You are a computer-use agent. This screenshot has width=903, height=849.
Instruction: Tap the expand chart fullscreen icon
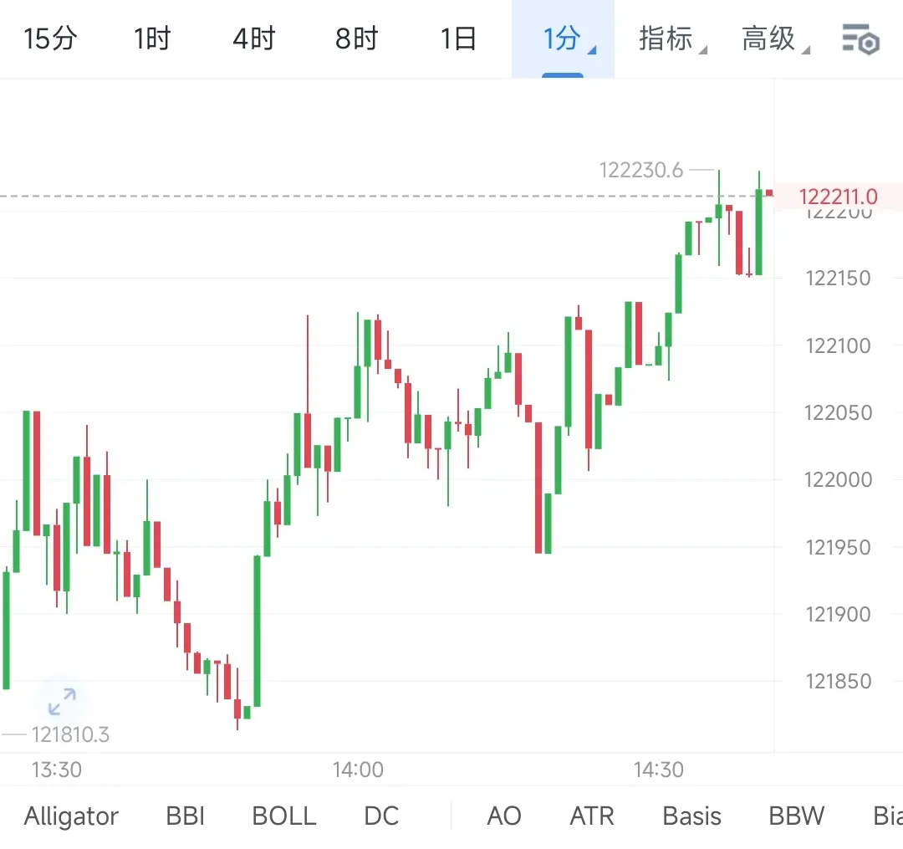point(62,702)
